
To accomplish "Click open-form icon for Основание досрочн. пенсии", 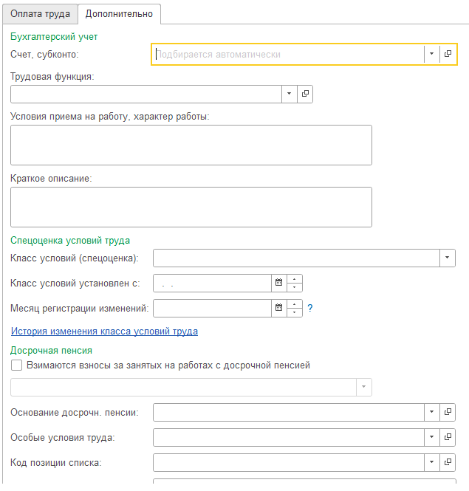I will point(448,412).
